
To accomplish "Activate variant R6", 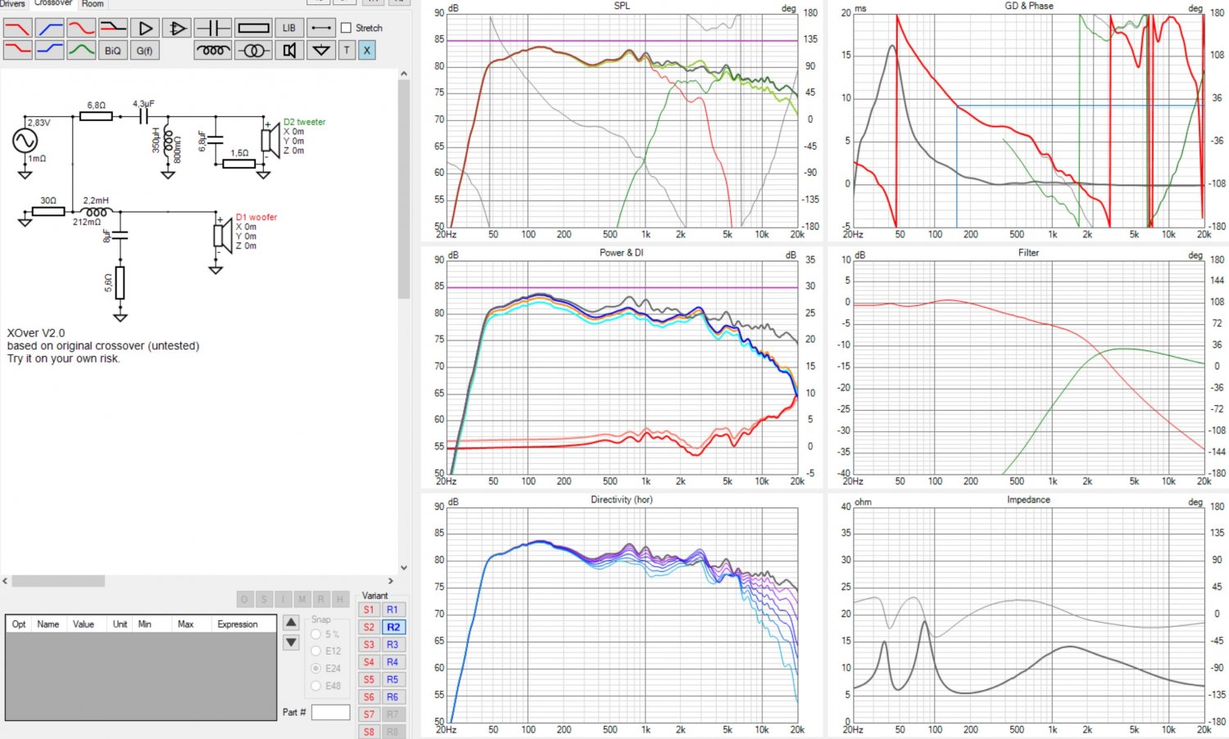I will (393, 697).
